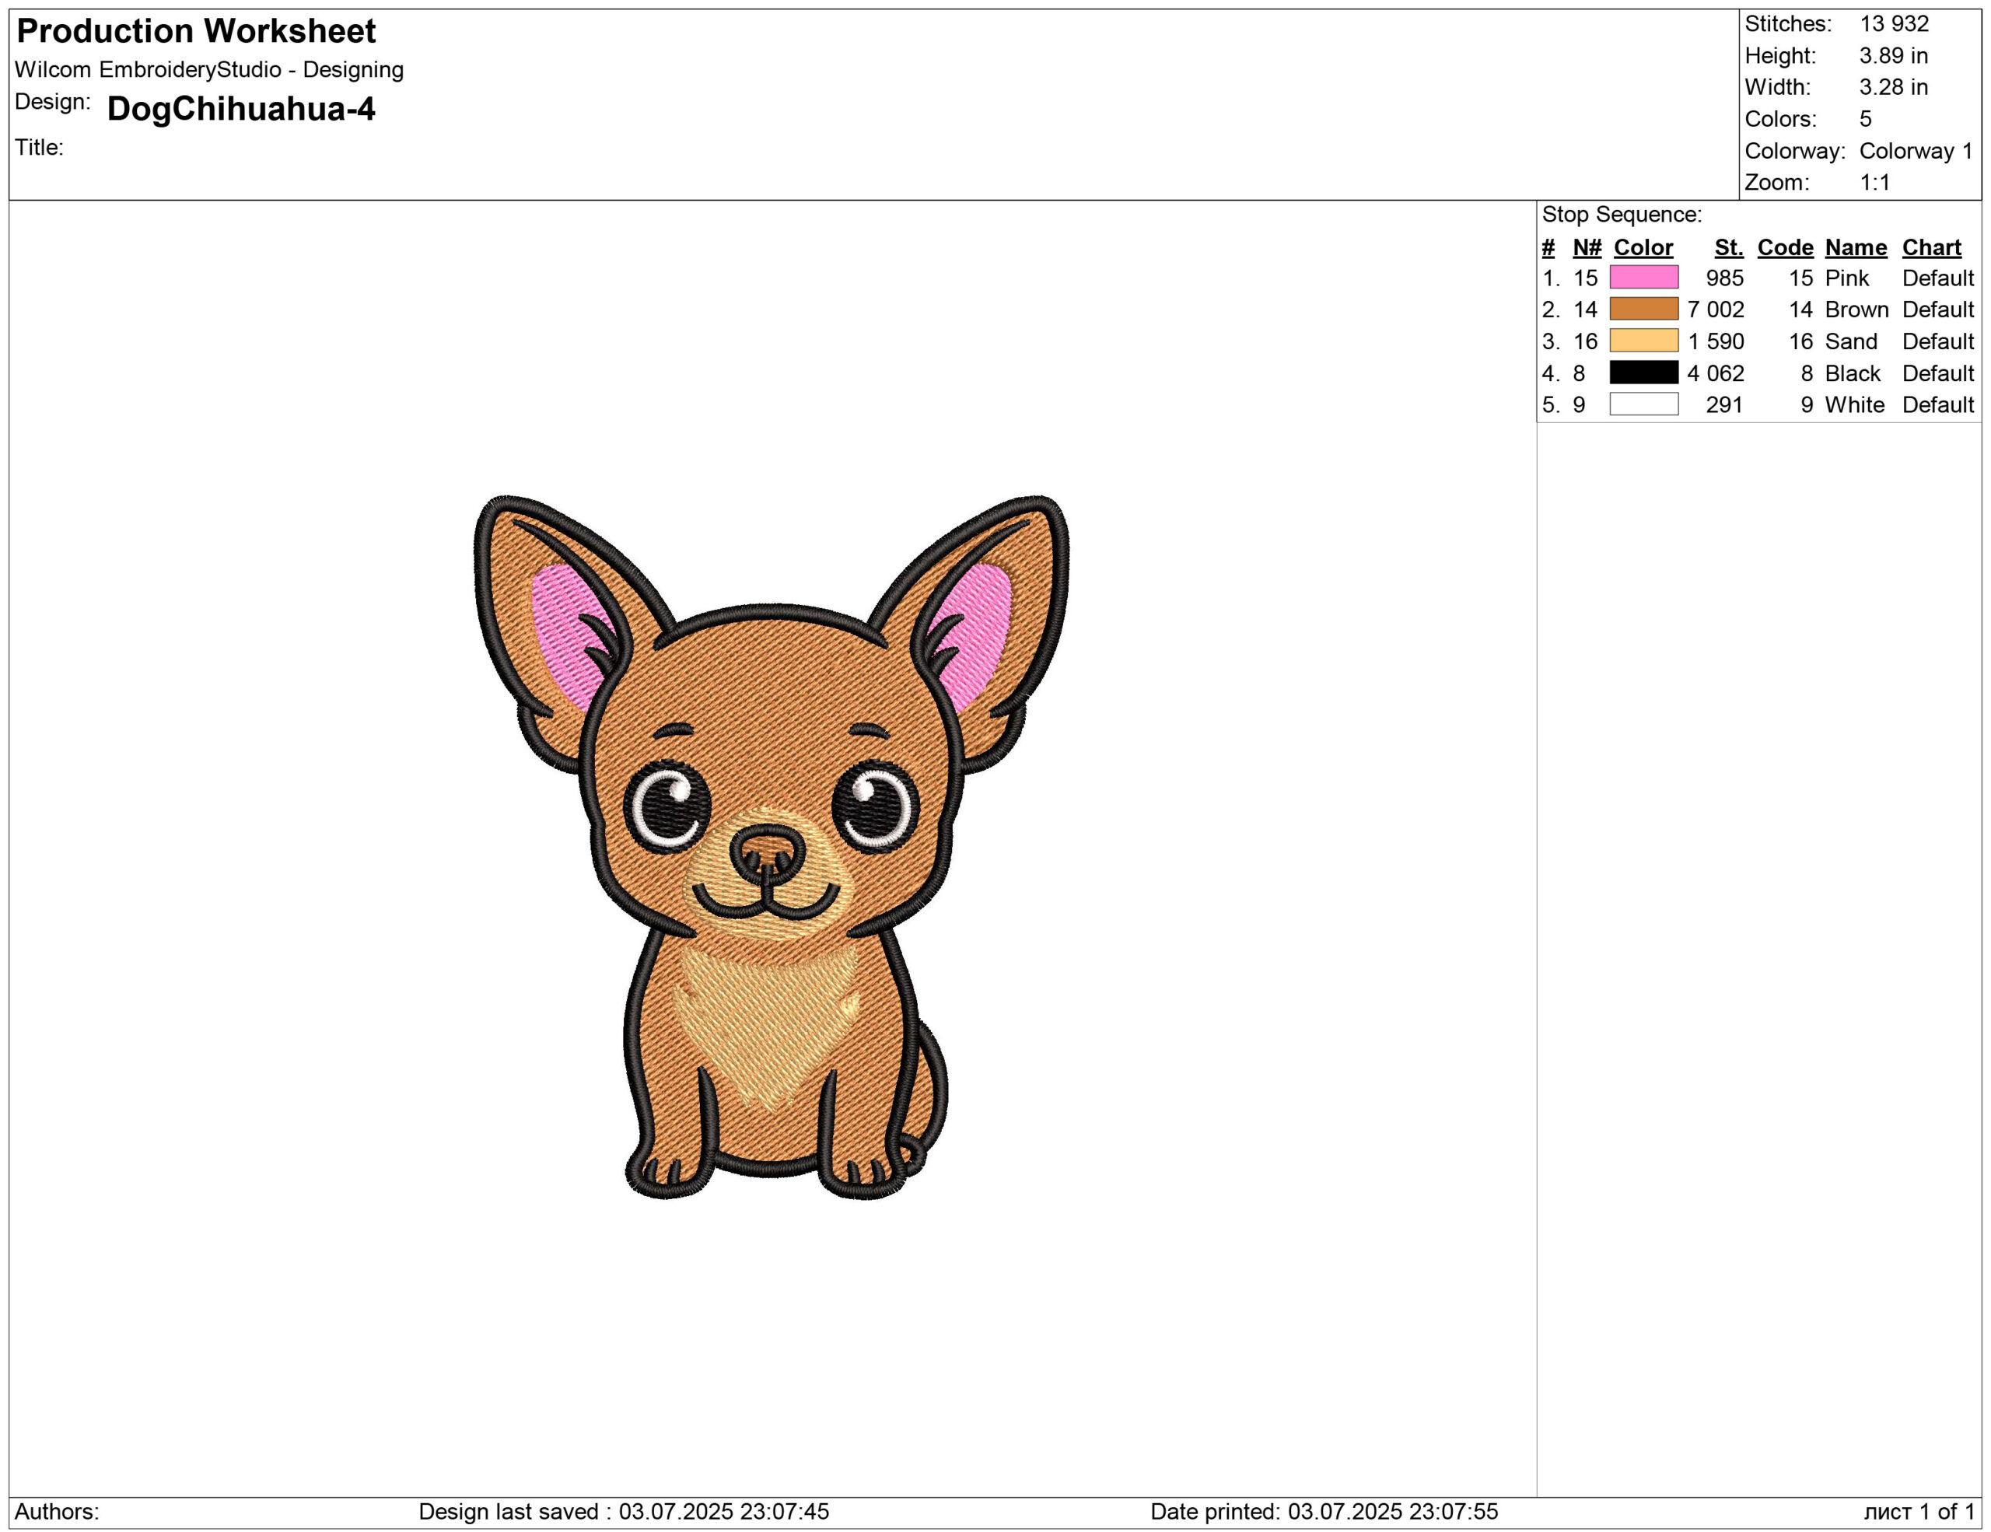Viewport: 1991px width, 1532px height.
Task: Click the Pink color swatch
Action: click(1643, 277)
